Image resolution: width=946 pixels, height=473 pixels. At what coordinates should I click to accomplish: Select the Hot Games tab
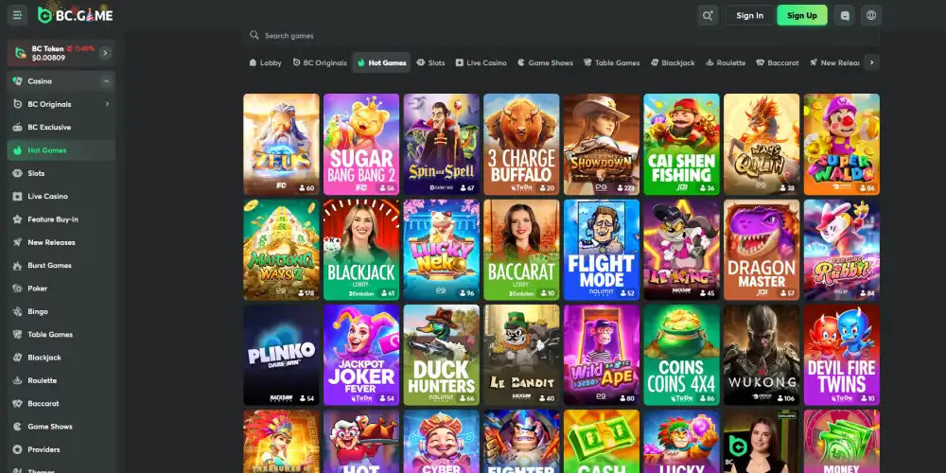tap(381, 62)
